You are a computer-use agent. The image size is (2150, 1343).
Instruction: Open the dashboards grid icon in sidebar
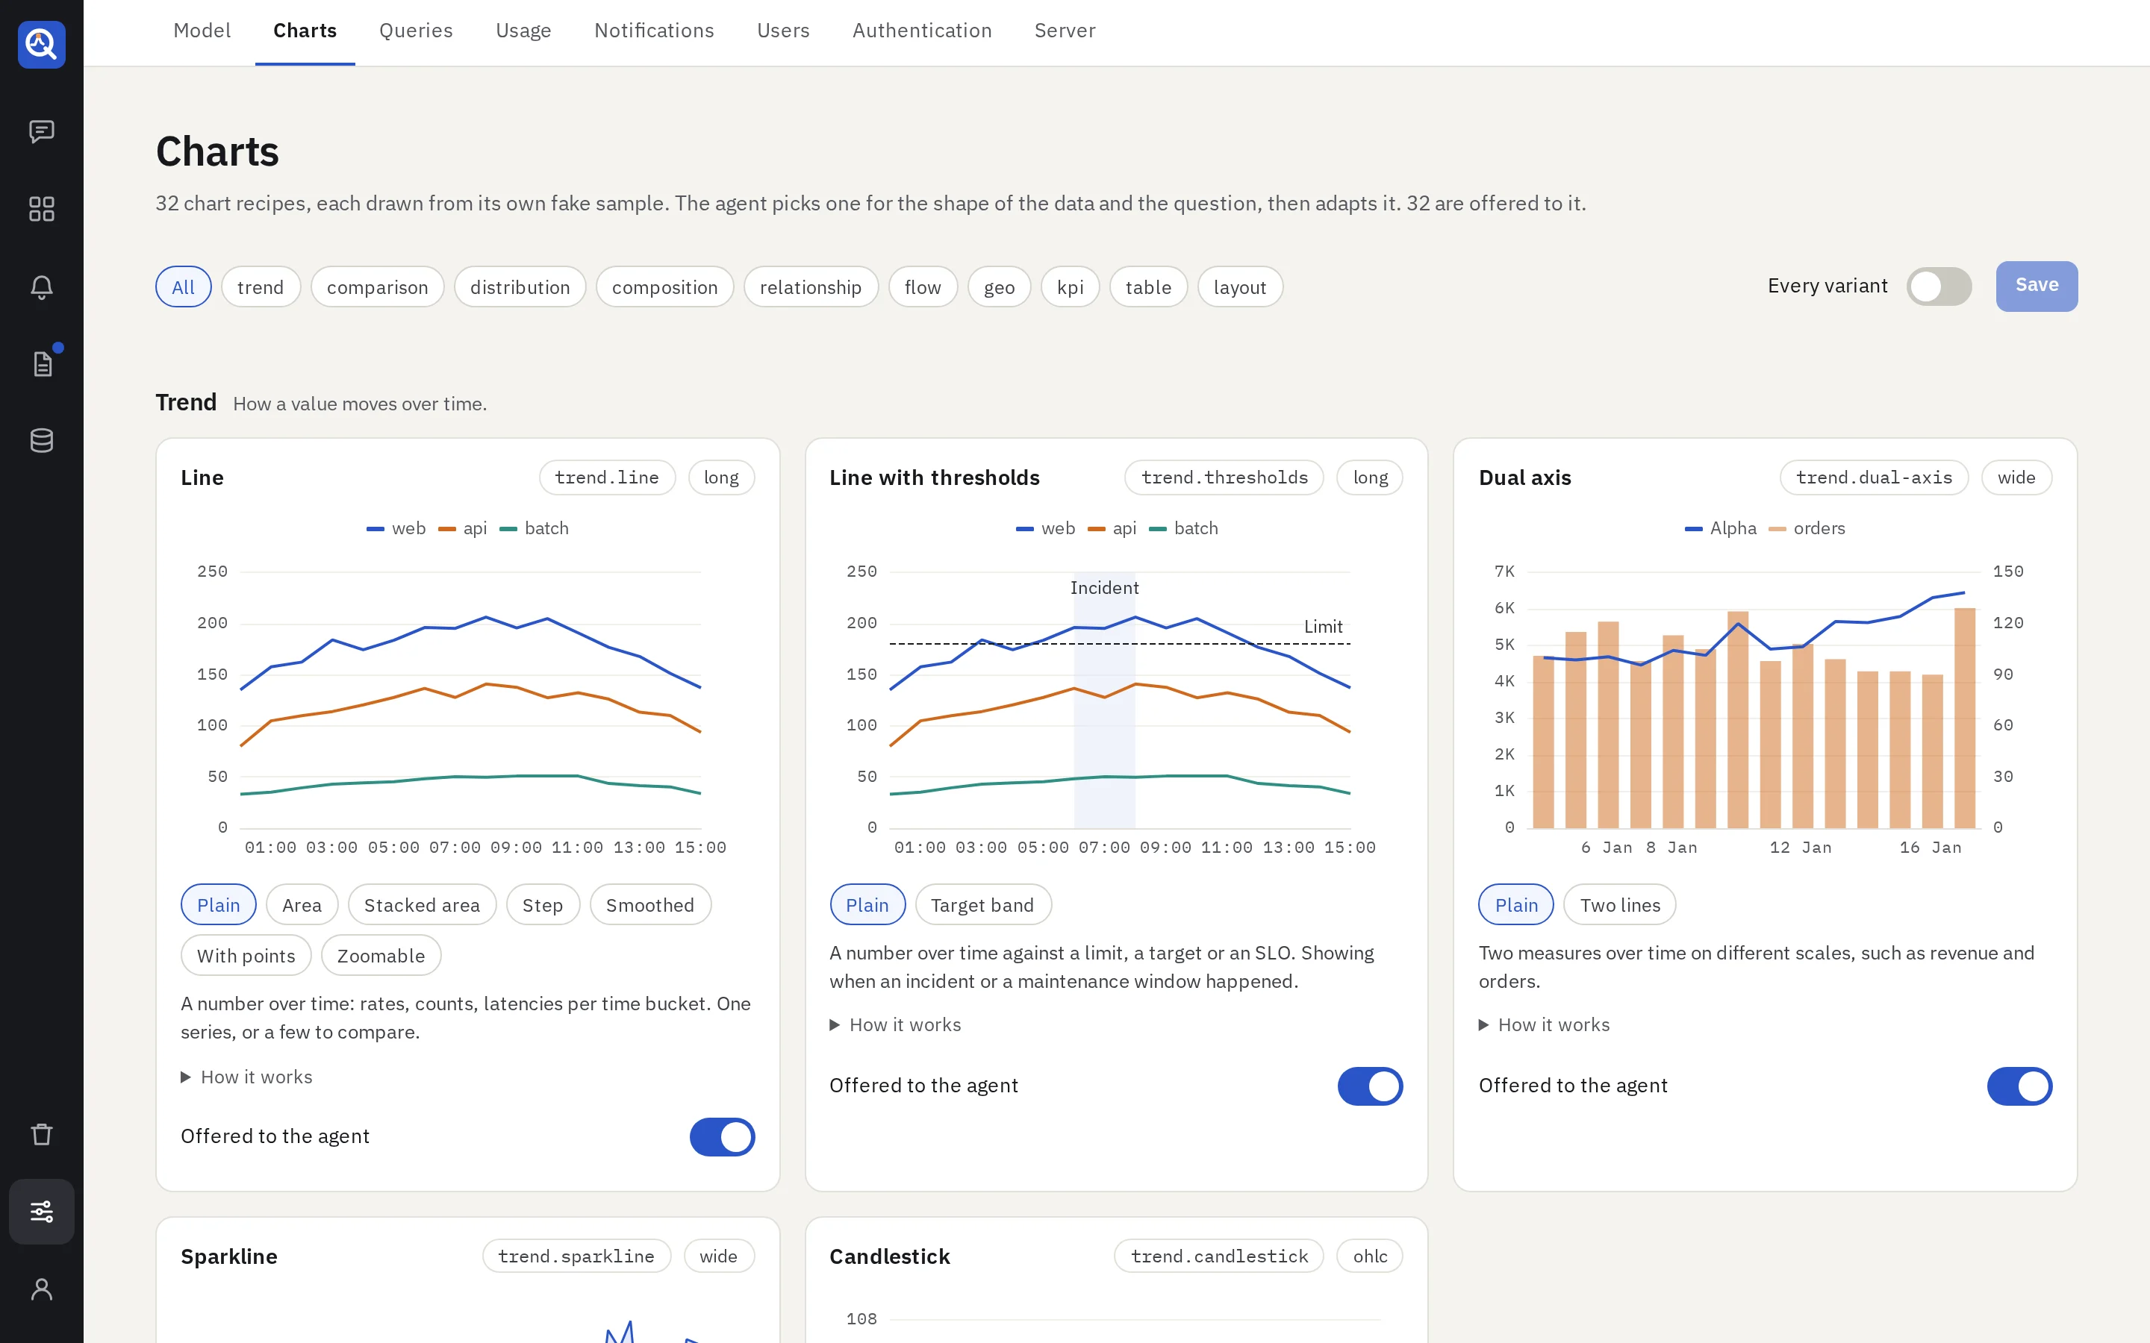(42, 209)
